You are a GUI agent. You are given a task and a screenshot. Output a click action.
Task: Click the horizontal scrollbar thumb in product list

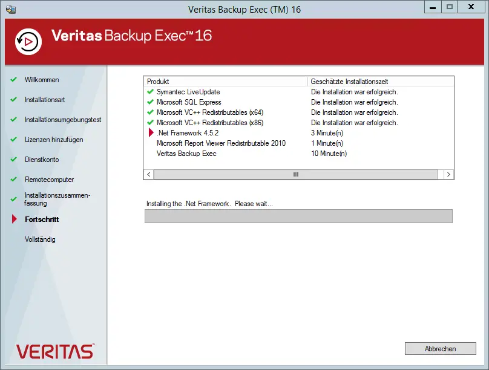point(296,174)
